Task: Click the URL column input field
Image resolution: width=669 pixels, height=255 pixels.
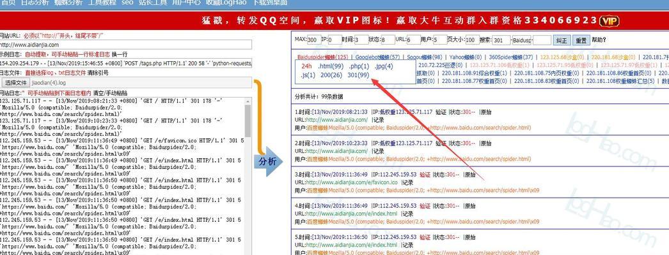Action: (414, 40)
